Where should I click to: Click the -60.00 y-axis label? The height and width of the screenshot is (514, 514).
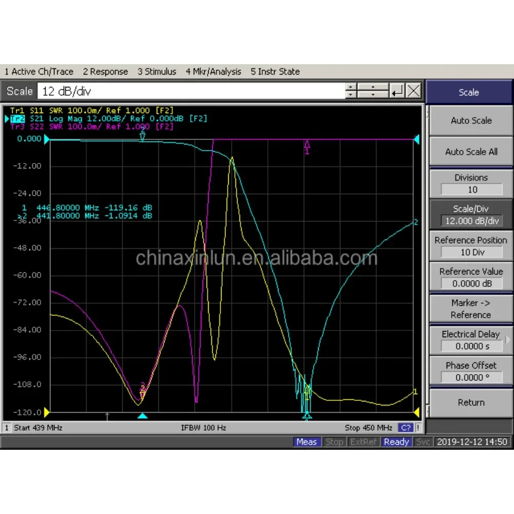27,275
